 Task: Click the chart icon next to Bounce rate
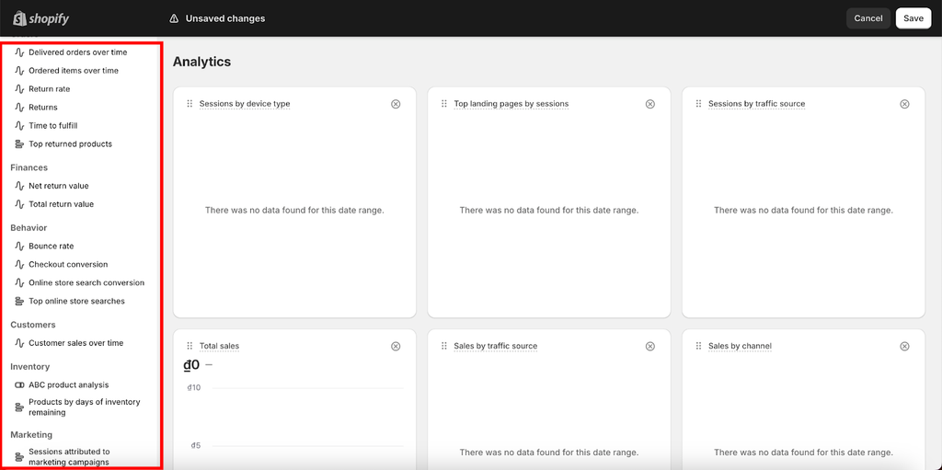coord(19,246)
